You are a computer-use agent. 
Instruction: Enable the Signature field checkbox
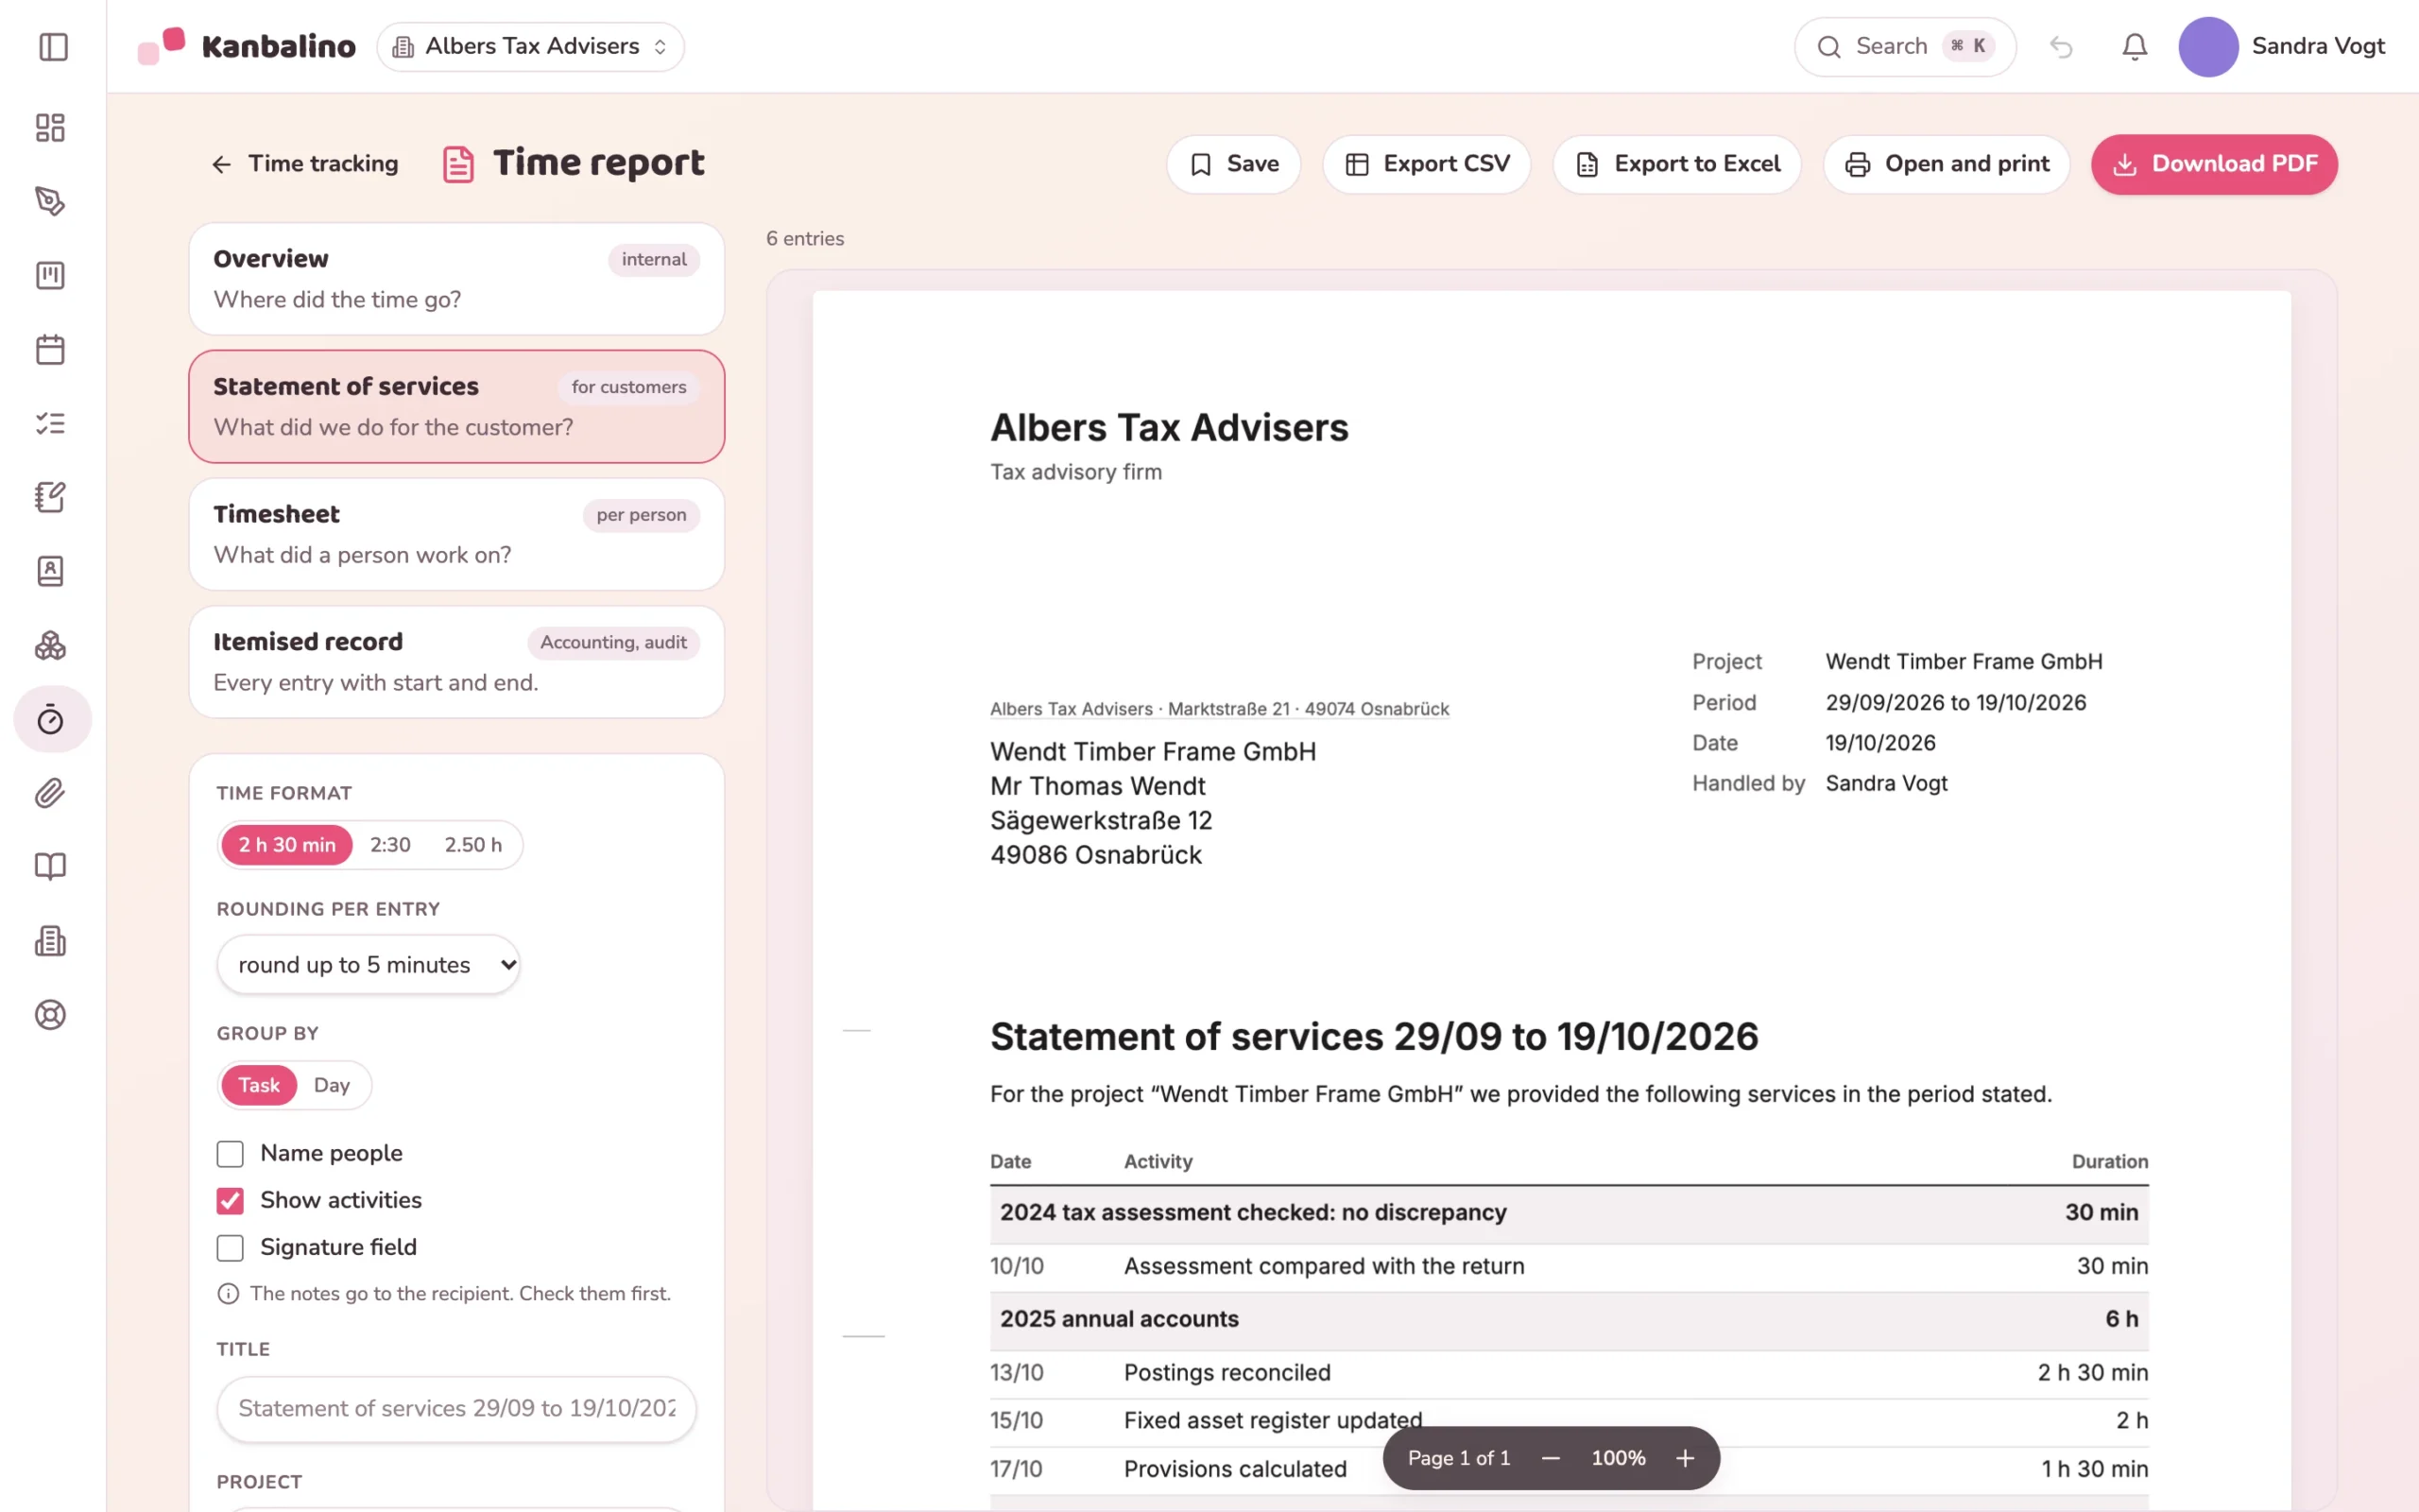pos(230,1248)
